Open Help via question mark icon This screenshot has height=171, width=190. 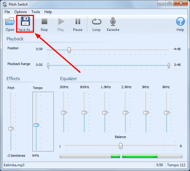tap(180, 21)
